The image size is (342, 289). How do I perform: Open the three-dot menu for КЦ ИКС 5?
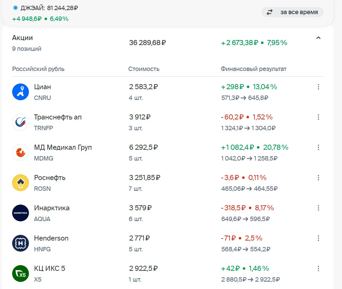tap(318, 268)
